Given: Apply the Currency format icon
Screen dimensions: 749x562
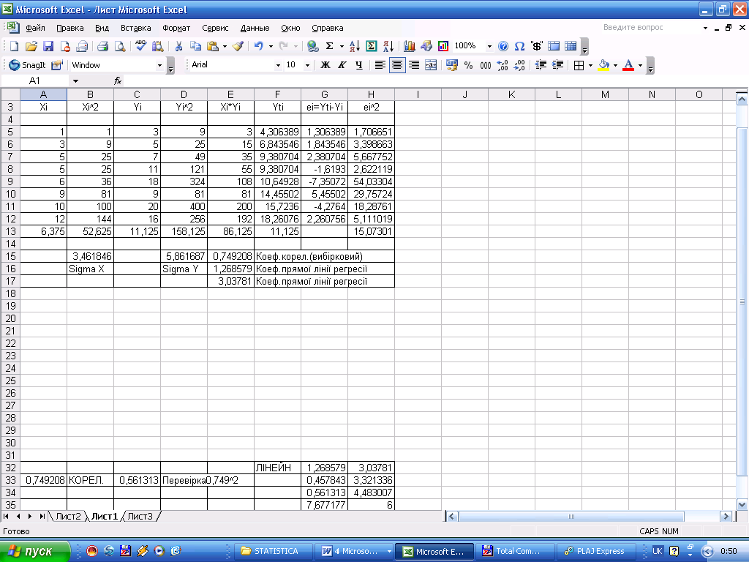Looking at the screenshot, I should click(451, 65).
